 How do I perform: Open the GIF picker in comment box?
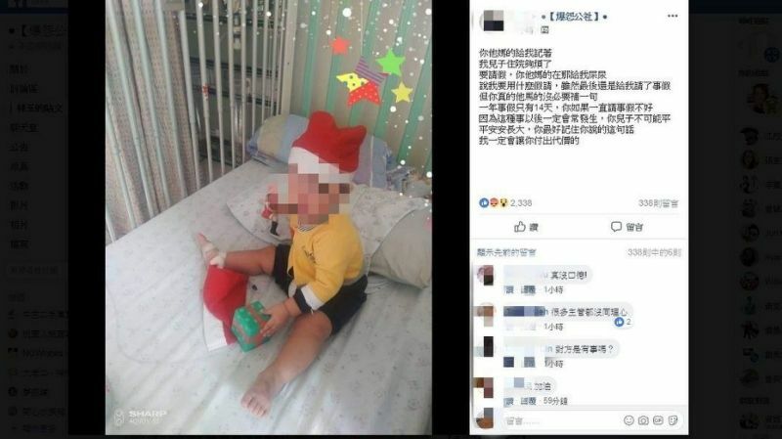coord(658,420)
